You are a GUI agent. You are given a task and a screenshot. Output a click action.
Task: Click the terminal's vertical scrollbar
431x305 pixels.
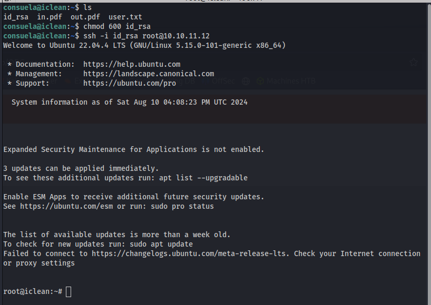[x=429, y=154]
